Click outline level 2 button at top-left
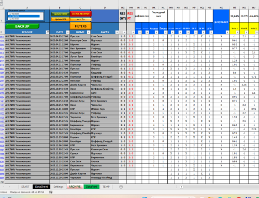259x198 pixels. [x=1, y=4]
